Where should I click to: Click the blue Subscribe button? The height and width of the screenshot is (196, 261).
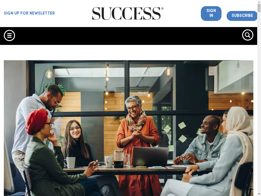click(x=242, y=16)
